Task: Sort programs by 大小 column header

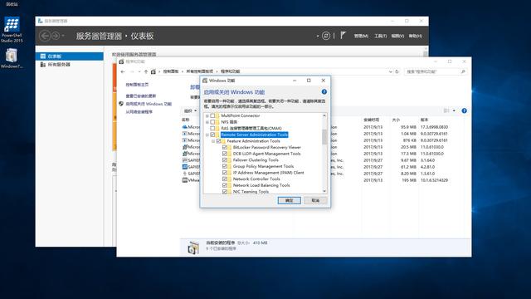Action: coord(397,120)
